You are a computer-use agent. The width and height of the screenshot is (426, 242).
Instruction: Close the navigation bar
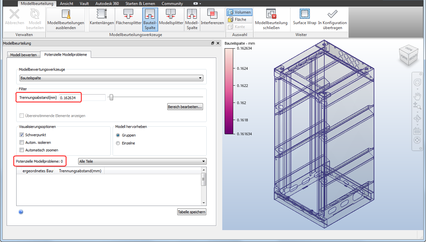[420, 74]
